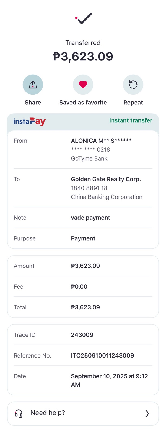Click the Instant transfer label

[131, 120]
